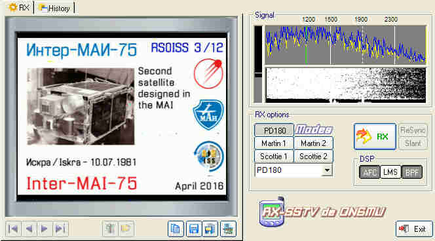
Task: Start receiving with the RX button
Action: (375, 136)
